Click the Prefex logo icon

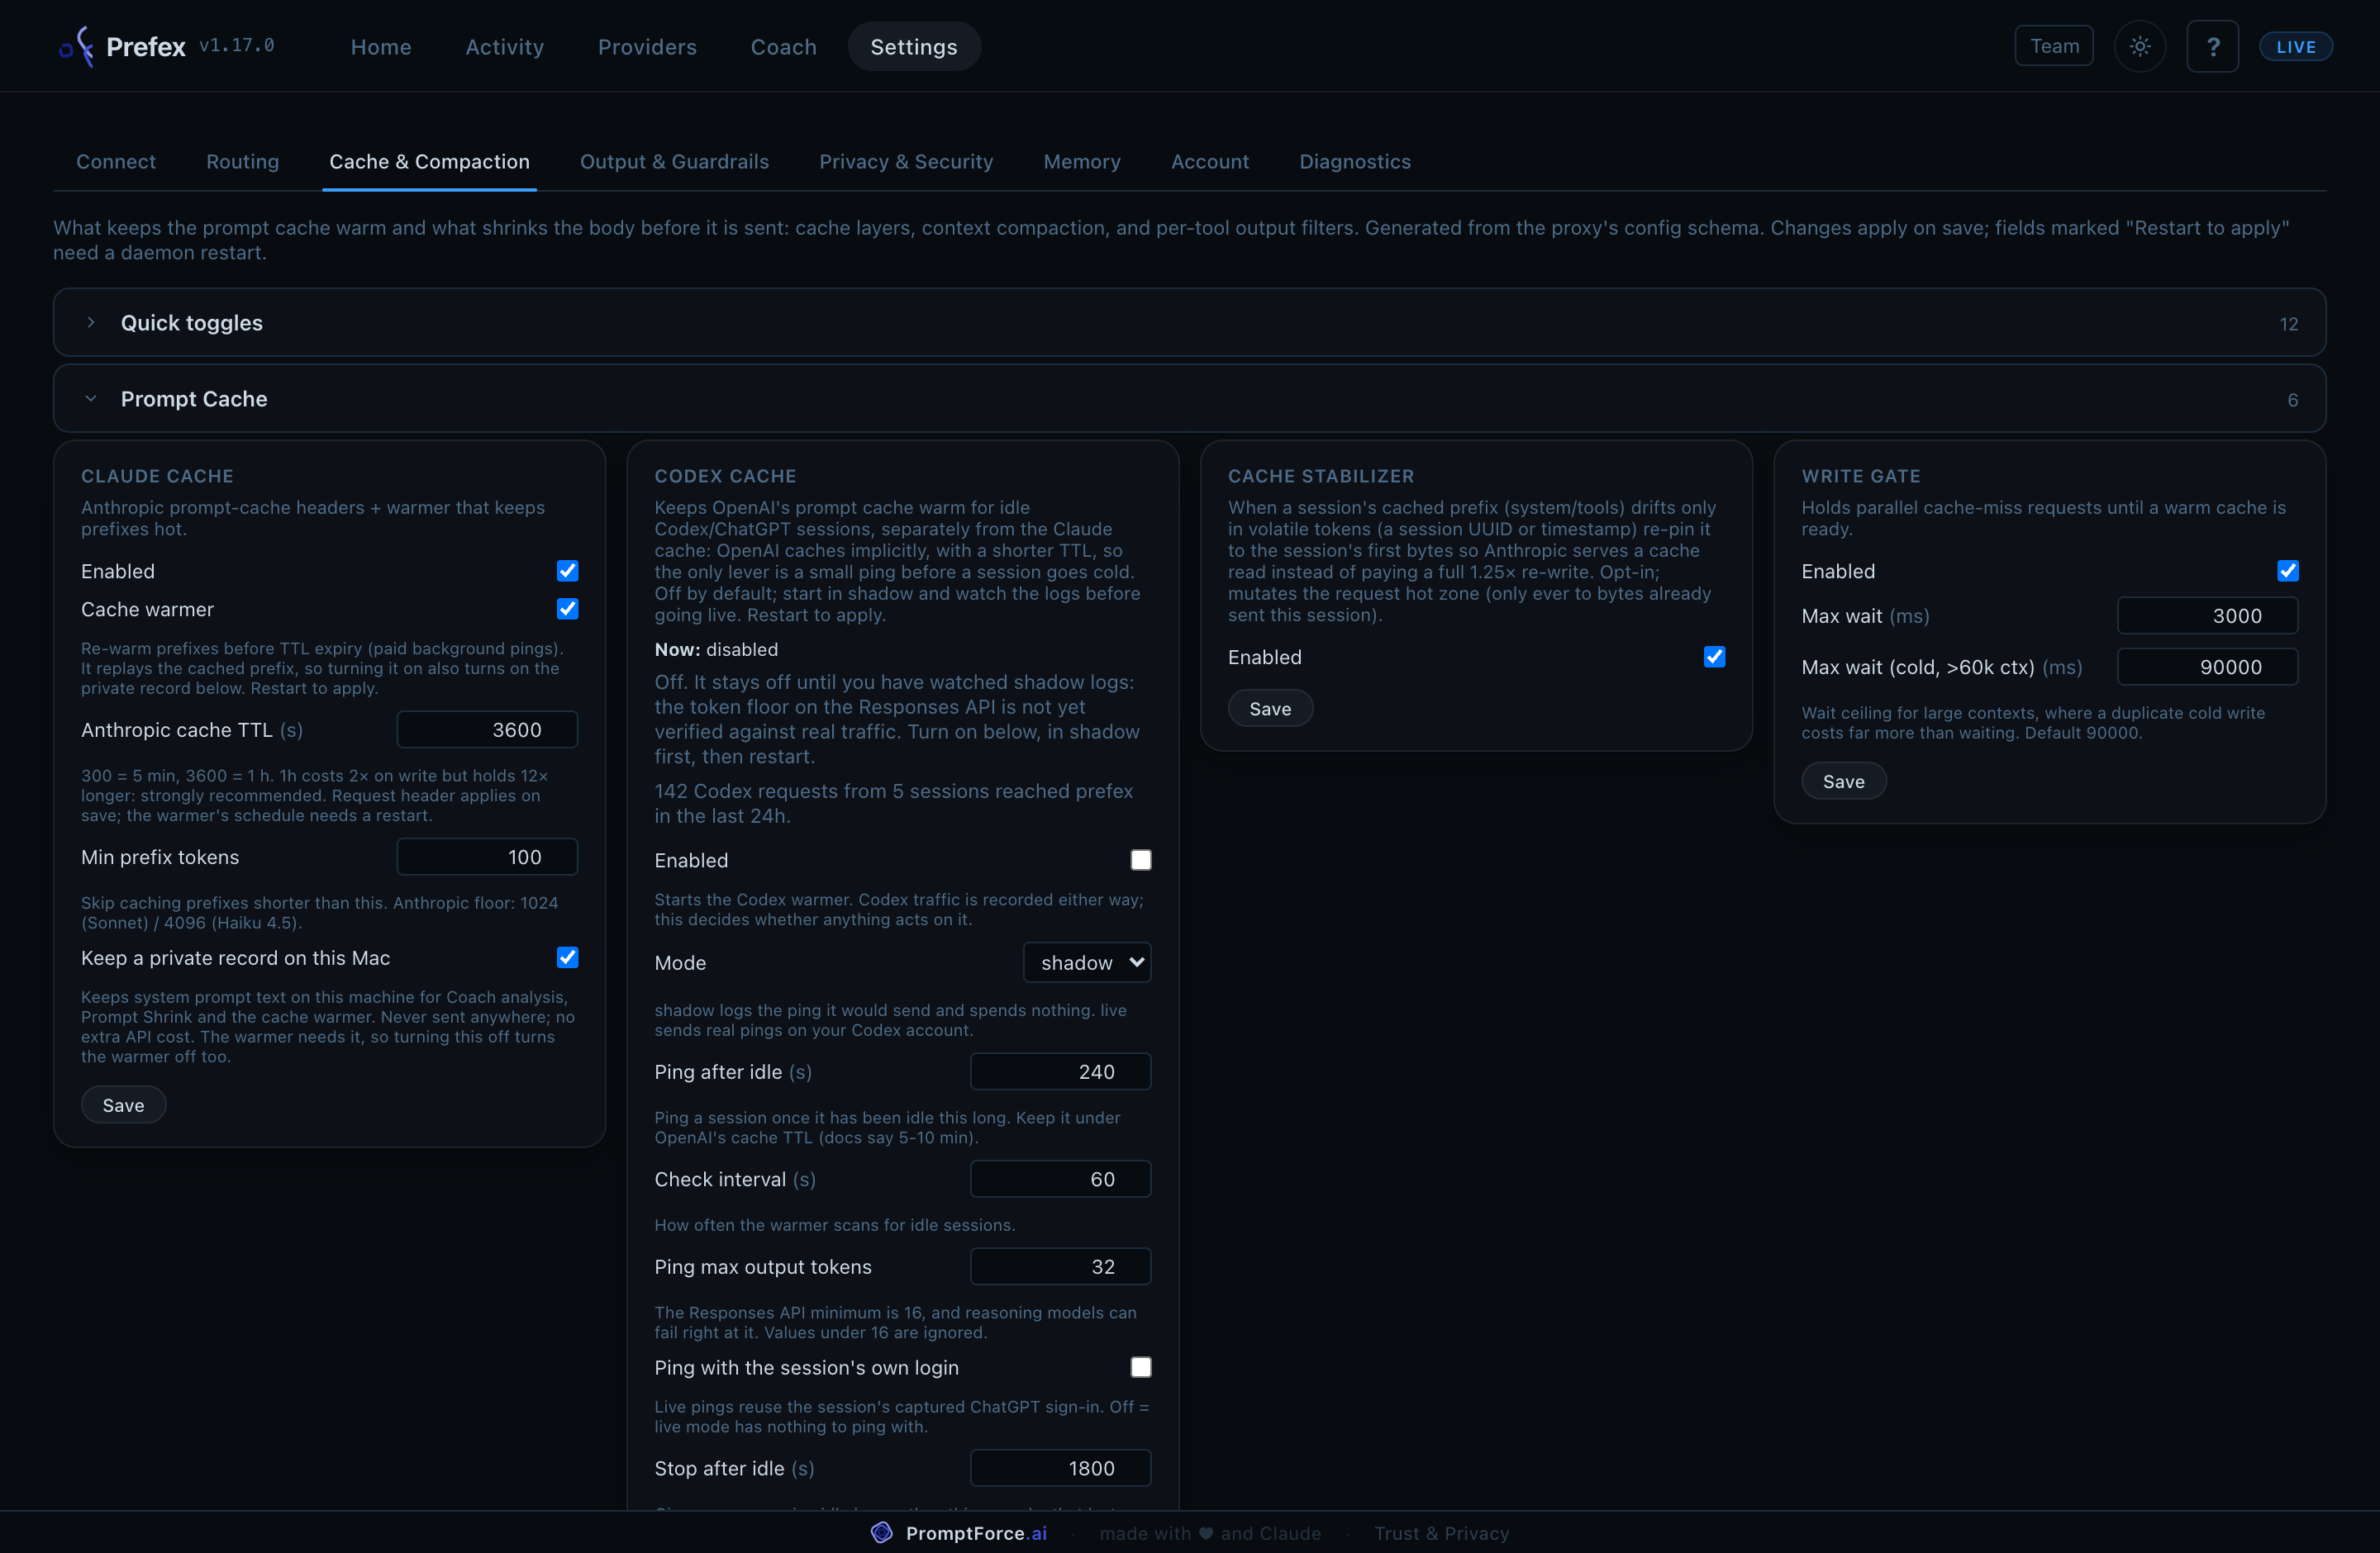[x=76, y=46]
